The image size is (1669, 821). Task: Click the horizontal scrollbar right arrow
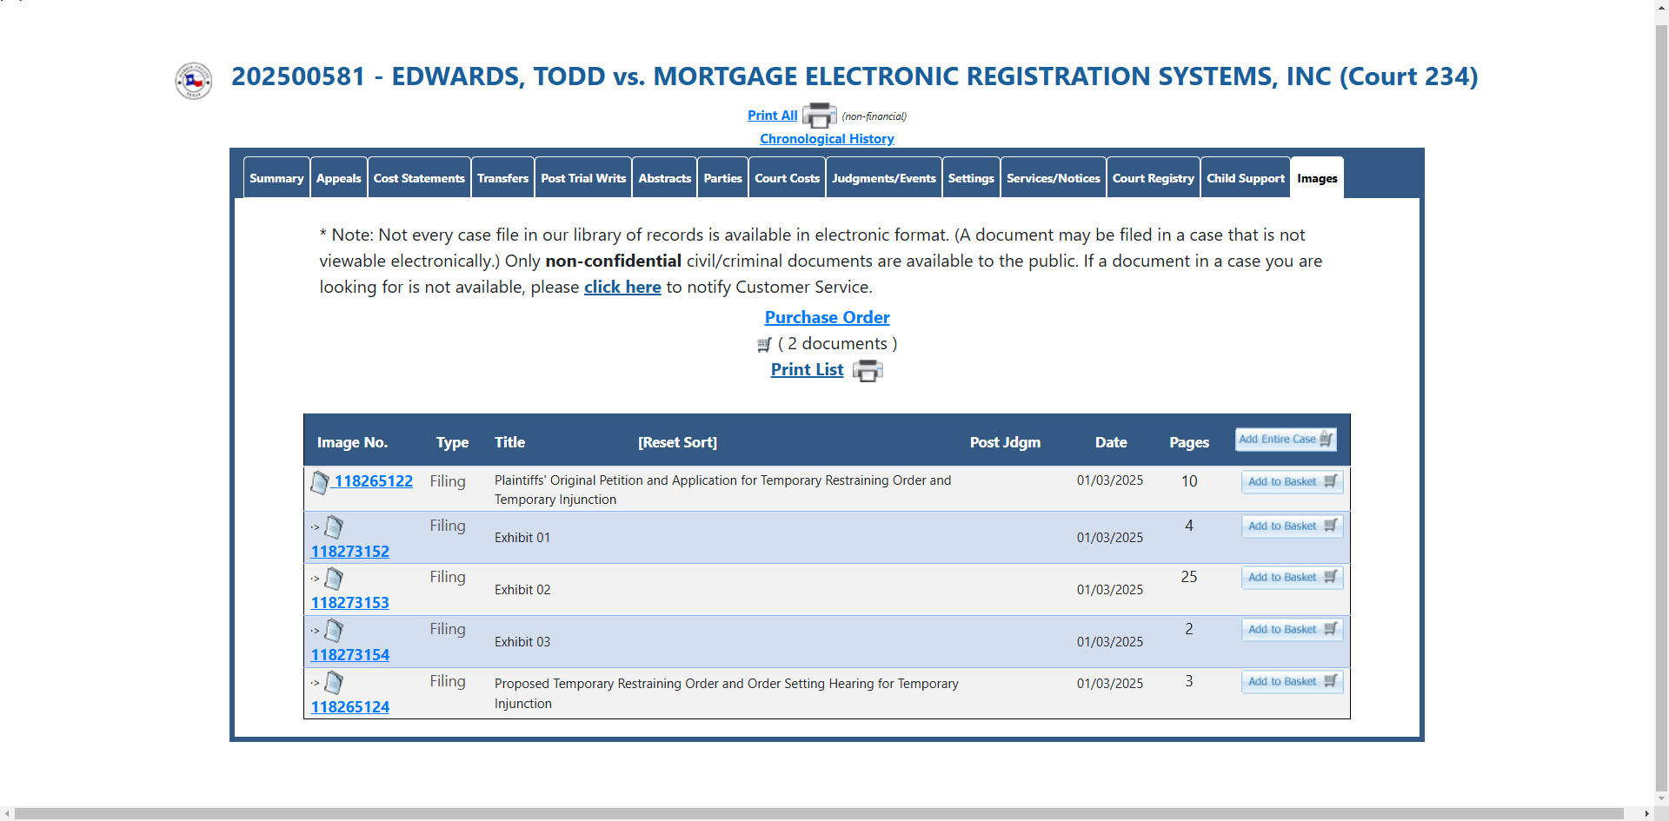pyautogui.click(x=1646, y=814)
